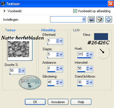Click the Ambiance value field showing 0
The image size is (114, 108).
coord(52,68)
